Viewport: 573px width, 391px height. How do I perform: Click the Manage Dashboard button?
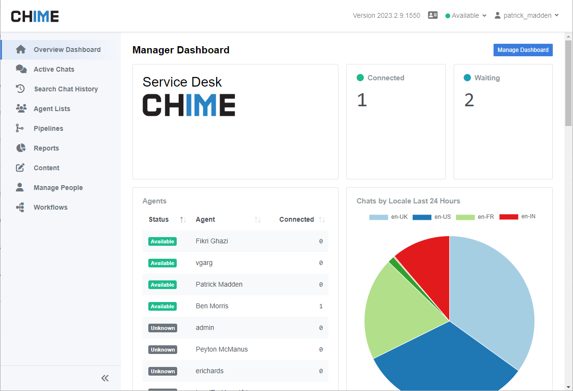[523, 50]
